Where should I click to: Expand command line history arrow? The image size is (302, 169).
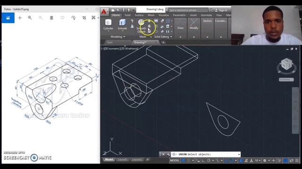tap(239, 154)
